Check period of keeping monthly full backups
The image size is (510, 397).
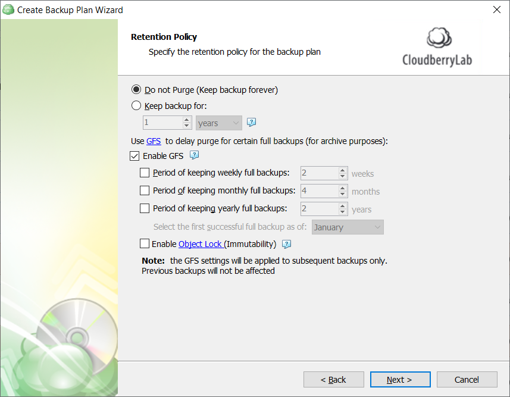click(145, 190)
